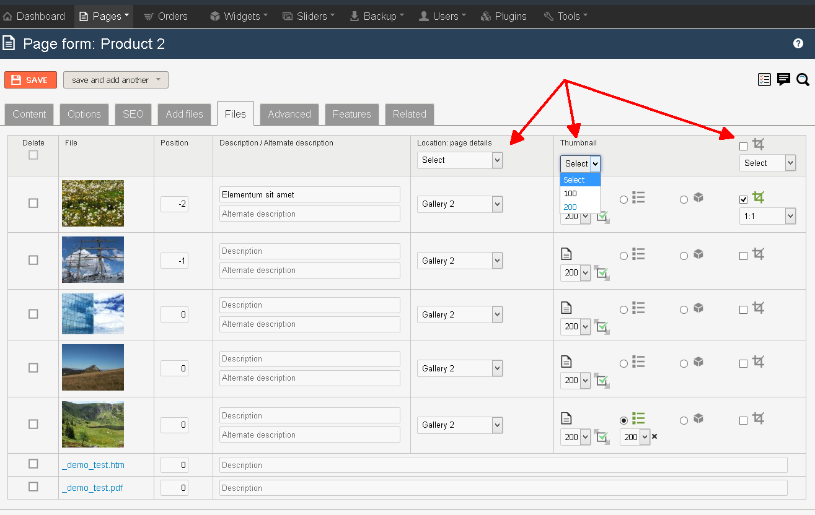Switch to the SEO tab
Screen dimensions: 815x515
tap(133, 114)
